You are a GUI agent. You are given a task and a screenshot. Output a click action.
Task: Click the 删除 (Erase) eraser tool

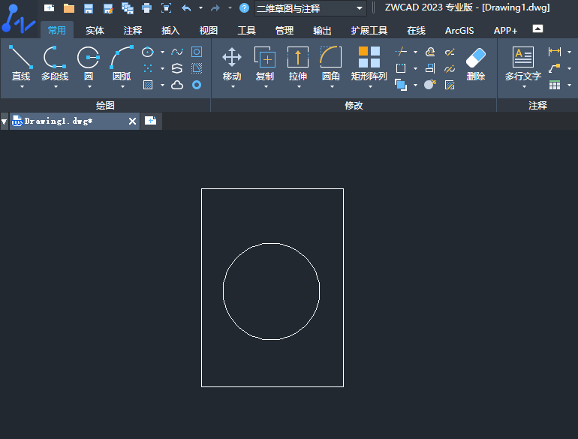point(475,63)
